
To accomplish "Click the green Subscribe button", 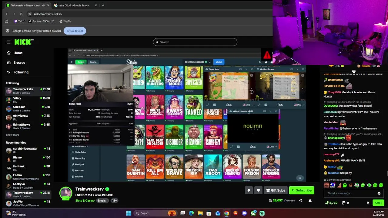I will tap(302, 190).
